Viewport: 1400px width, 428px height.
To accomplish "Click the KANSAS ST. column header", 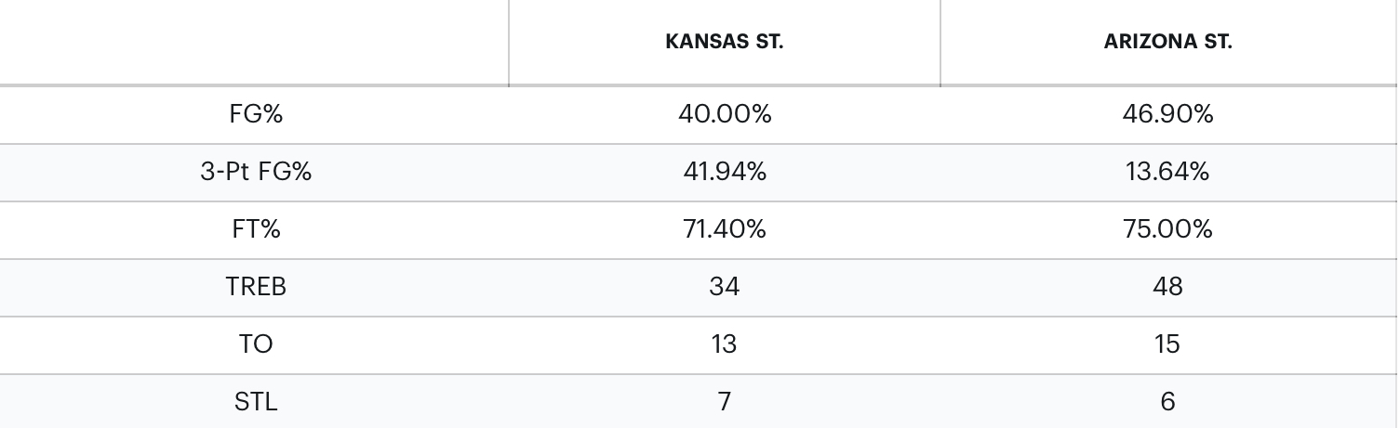I will [x=724, y=42].
